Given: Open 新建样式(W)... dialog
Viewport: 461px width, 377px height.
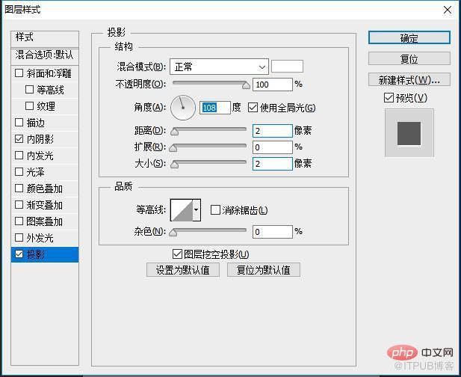Looking at the screenshot, I should 409,79.
